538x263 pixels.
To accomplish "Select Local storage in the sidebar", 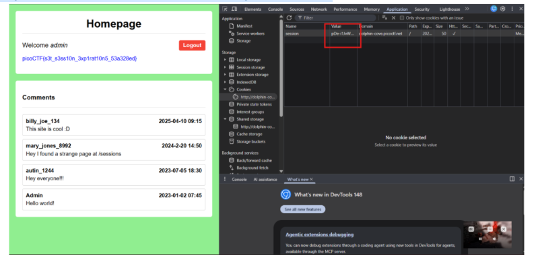I will coord(248,60).
